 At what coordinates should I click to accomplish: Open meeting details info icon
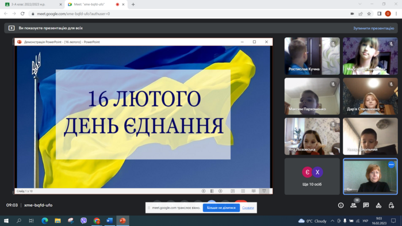[x=340, y=205]
